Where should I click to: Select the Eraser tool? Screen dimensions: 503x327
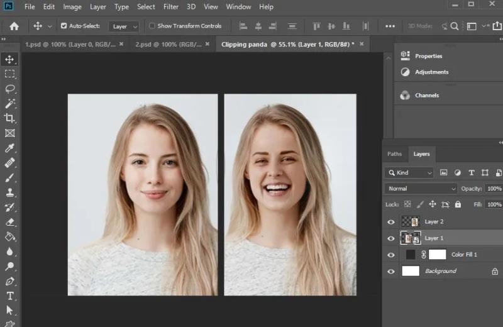pos(10,222)
